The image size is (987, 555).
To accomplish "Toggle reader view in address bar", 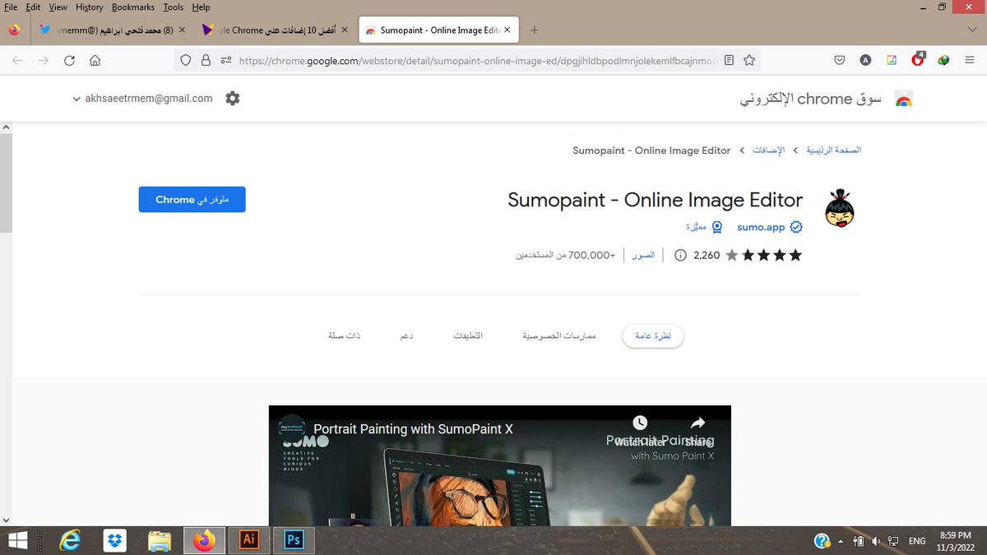I will (729, 60).
